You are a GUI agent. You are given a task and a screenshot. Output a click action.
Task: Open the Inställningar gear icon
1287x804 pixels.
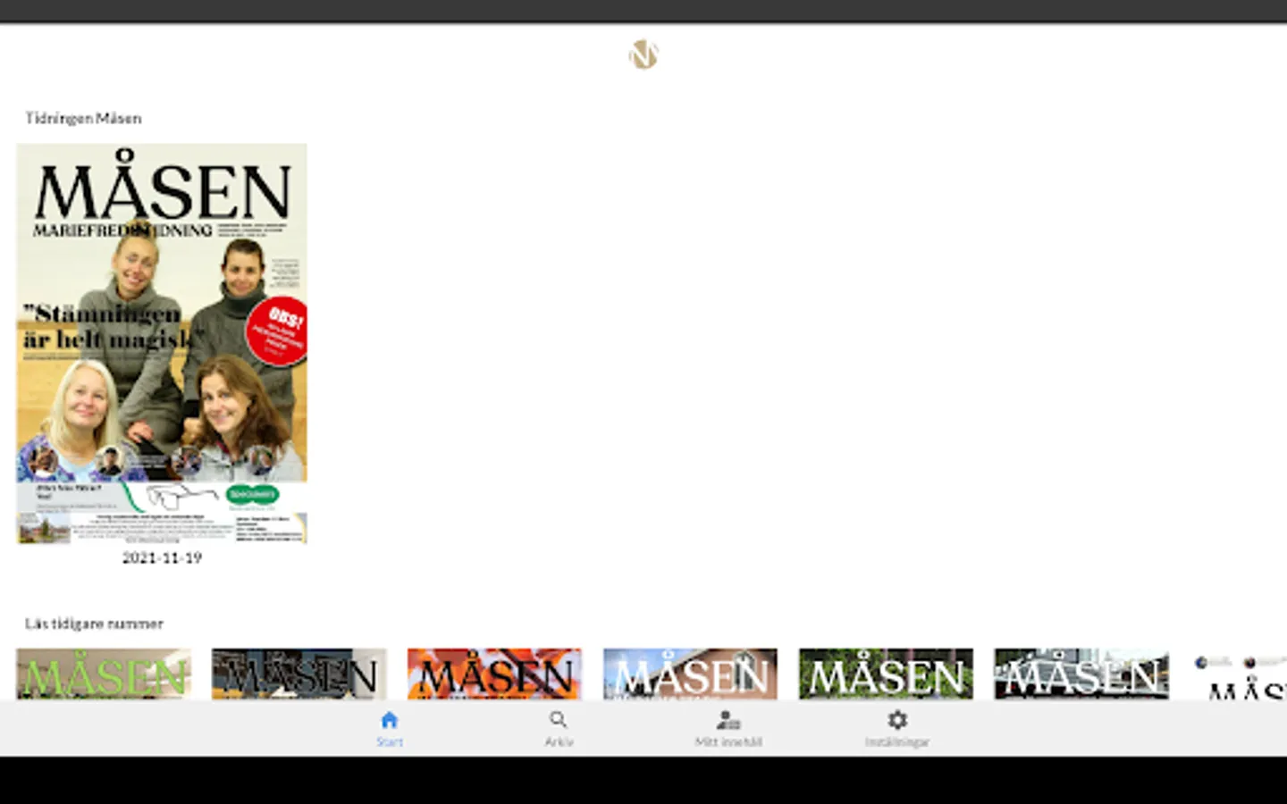pyautogui.click(x=897, y=720)
